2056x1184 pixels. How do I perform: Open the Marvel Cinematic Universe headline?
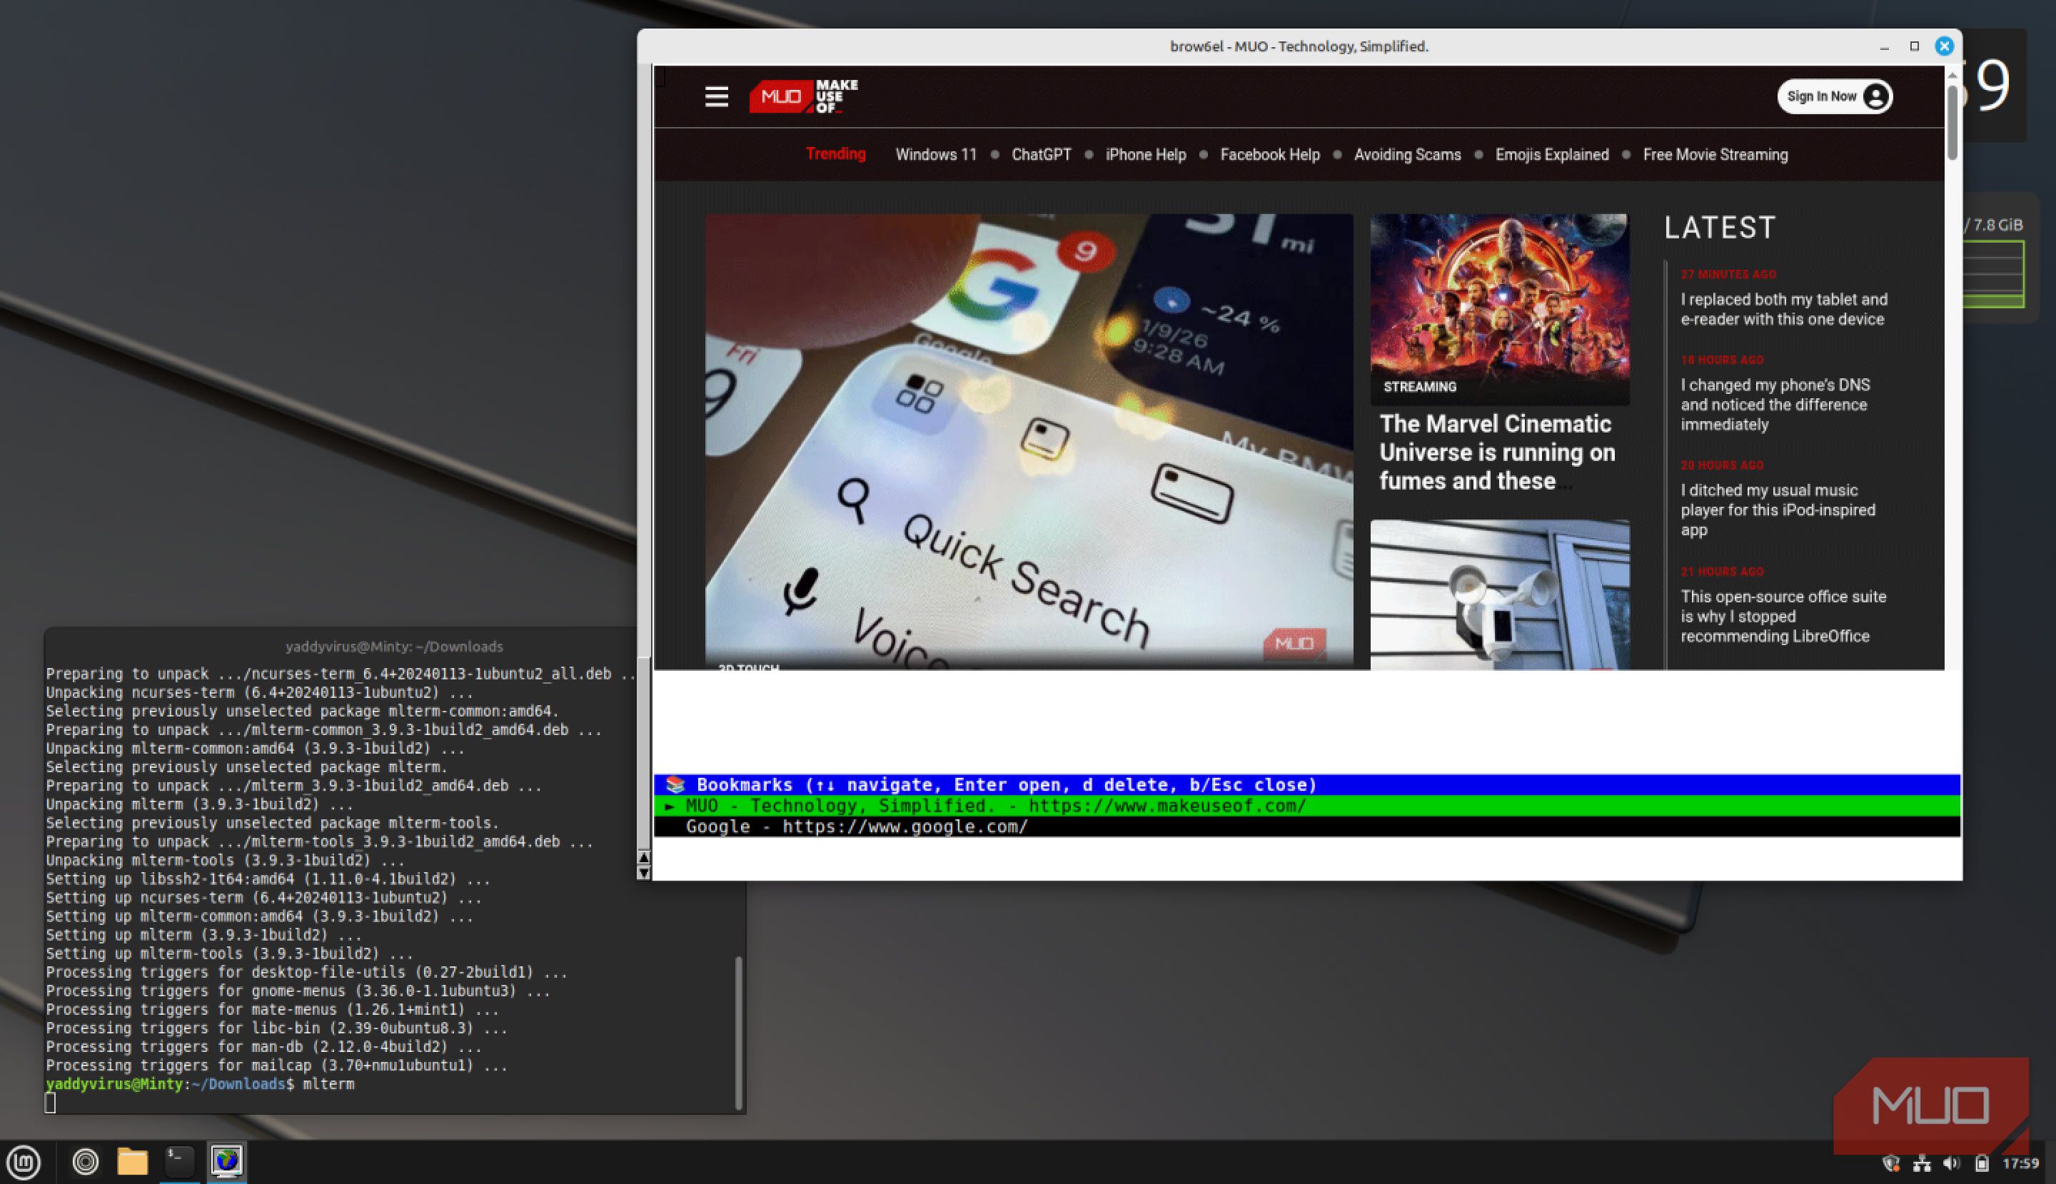[x=1497, y=452]
